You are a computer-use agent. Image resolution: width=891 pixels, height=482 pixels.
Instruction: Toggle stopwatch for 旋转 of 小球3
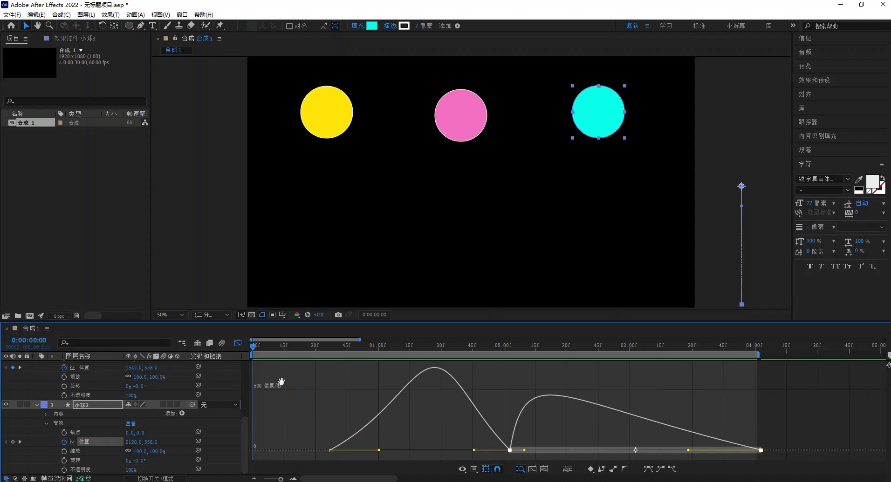coord(64,460)
